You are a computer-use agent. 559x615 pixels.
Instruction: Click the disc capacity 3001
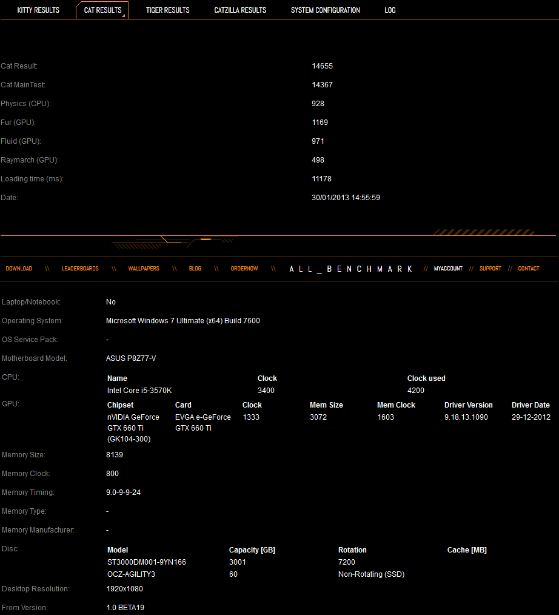[x=238, y=562]
